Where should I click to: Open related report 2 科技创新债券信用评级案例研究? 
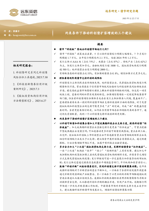point(30,86)
